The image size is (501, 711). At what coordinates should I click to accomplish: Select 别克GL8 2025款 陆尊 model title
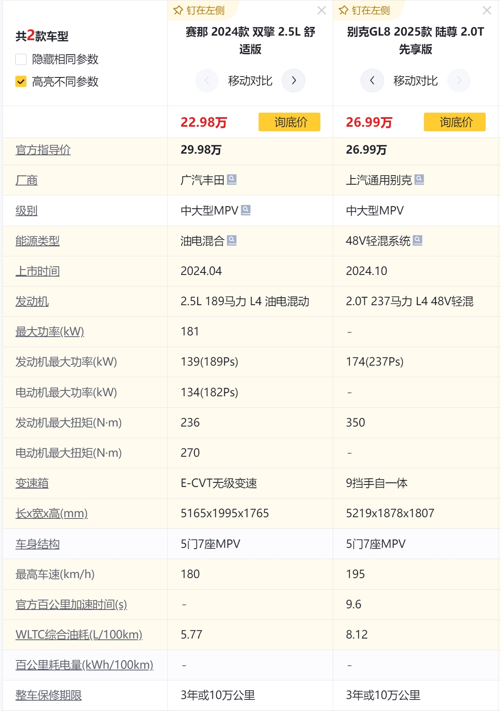[x=416, y=40]
